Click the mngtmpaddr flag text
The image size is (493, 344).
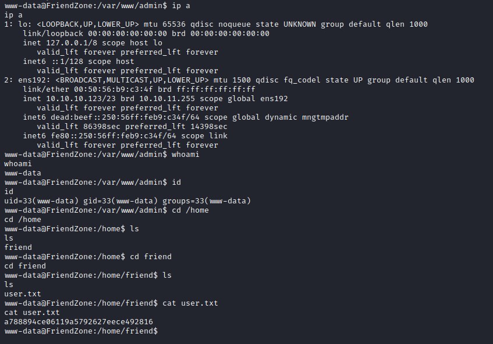(x=325, y=117)
